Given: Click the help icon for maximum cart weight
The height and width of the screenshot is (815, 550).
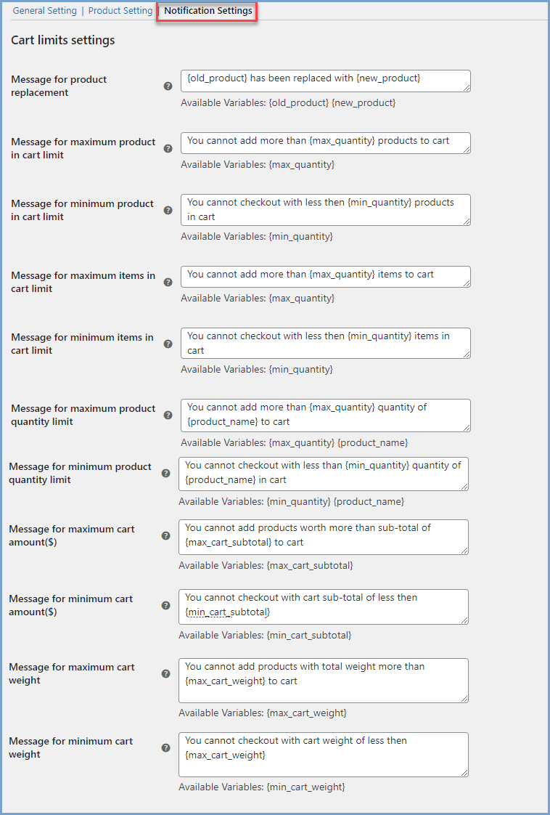Looking at the screenshot, I should coord(168,673).
